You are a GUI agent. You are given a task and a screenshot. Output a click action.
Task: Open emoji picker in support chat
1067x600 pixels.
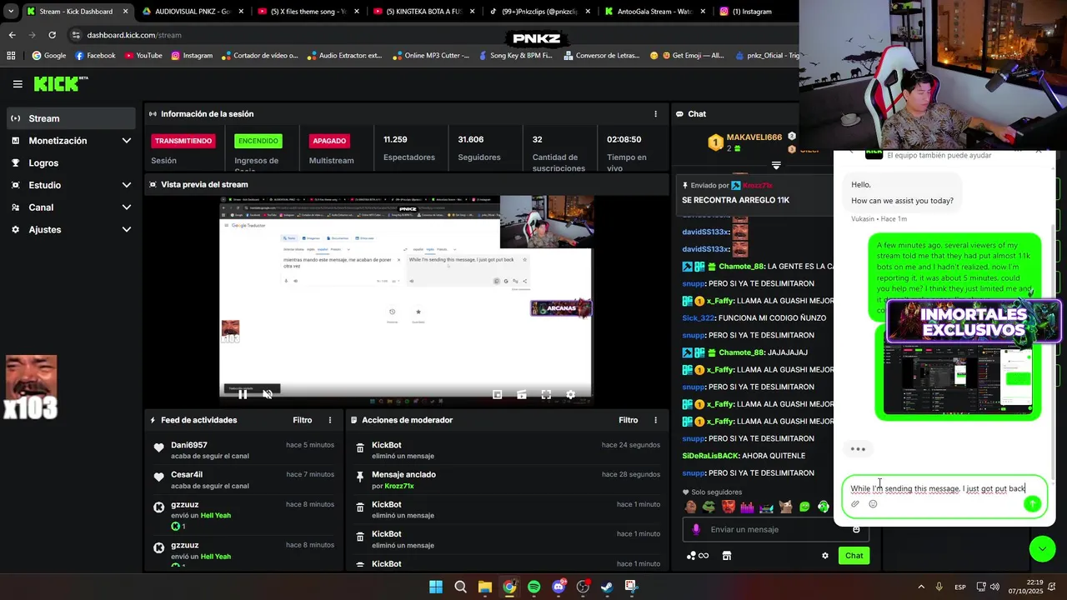(873, 503)
